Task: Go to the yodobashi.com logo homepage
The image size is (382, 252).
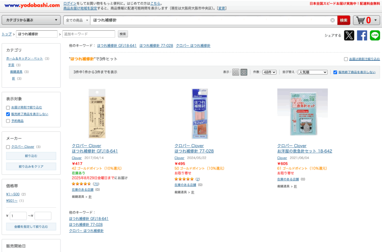Action: (x=32, y=5)
